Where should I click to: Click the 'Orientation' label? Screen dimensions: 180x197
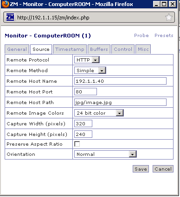21,154
